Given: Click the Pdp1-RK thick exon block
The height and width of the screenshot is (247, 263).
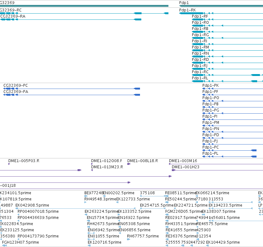Looking at the screenshot, I should coord(191,13).
